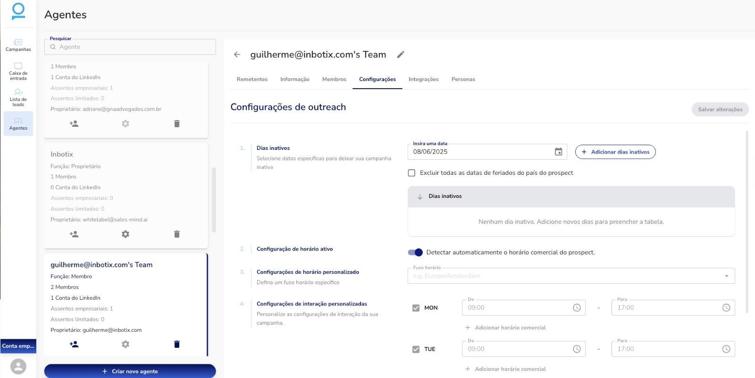Click Adicionar dias inativos button
Viewport: 755px width, 378px height.
(615, 152)
